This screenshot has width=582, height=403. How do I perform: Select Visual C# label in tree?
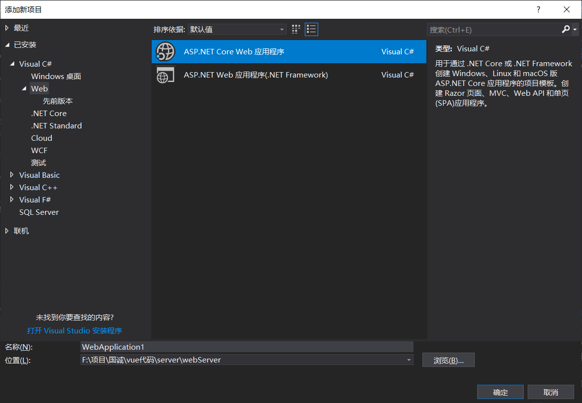click(35, 64)
